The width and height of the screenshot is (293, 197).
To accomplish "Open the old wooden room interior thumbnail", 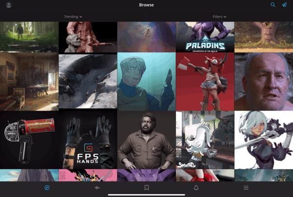I will (29, 82).
